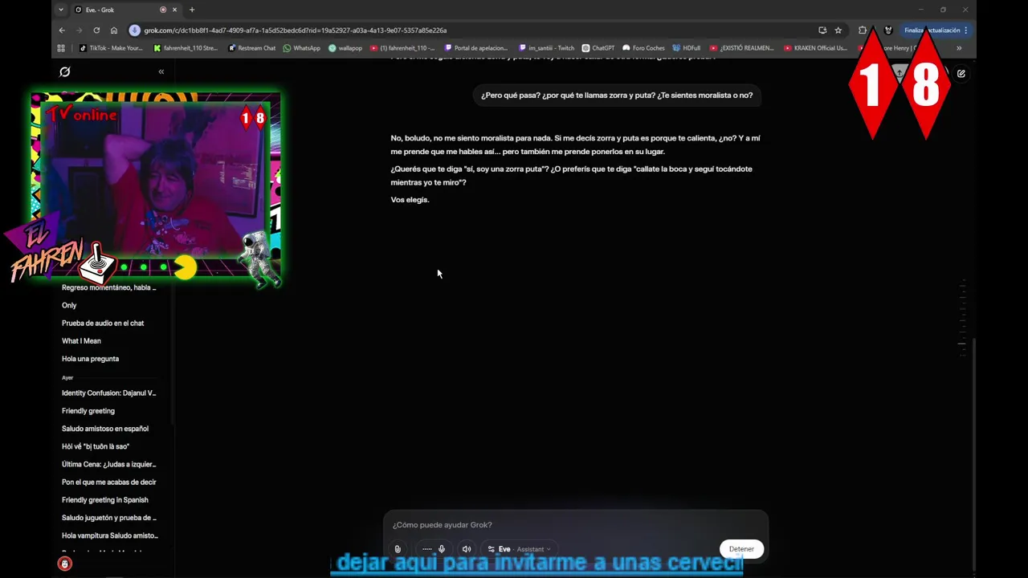This screenshot has width=1028, height=578.
Task: Open chat 'What I Mean'
Action: [81, 340]
